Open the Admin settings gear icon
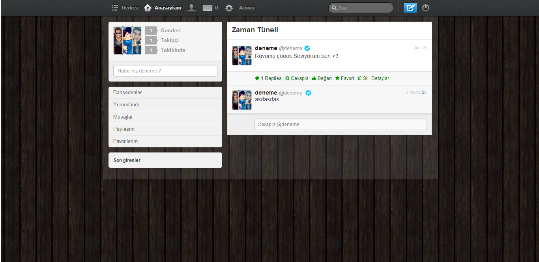The width and height of the screenshot is (539, 262). 229,7
